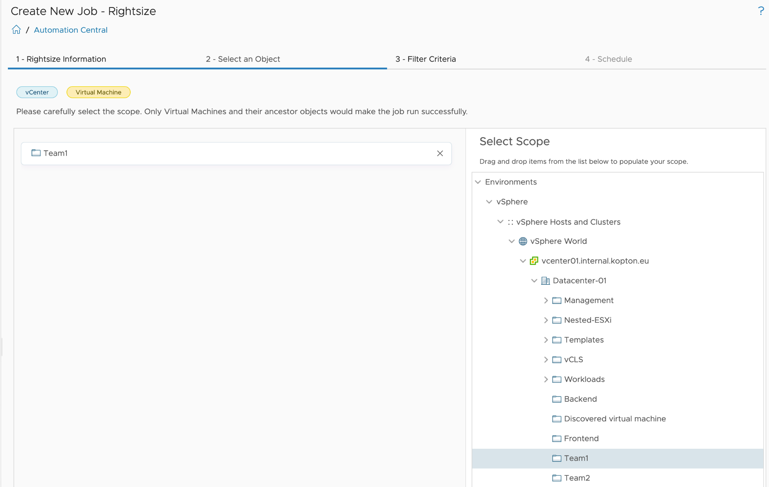Click the vCenter server icon
Screen dimensions: 769x487
click(534, 261)
